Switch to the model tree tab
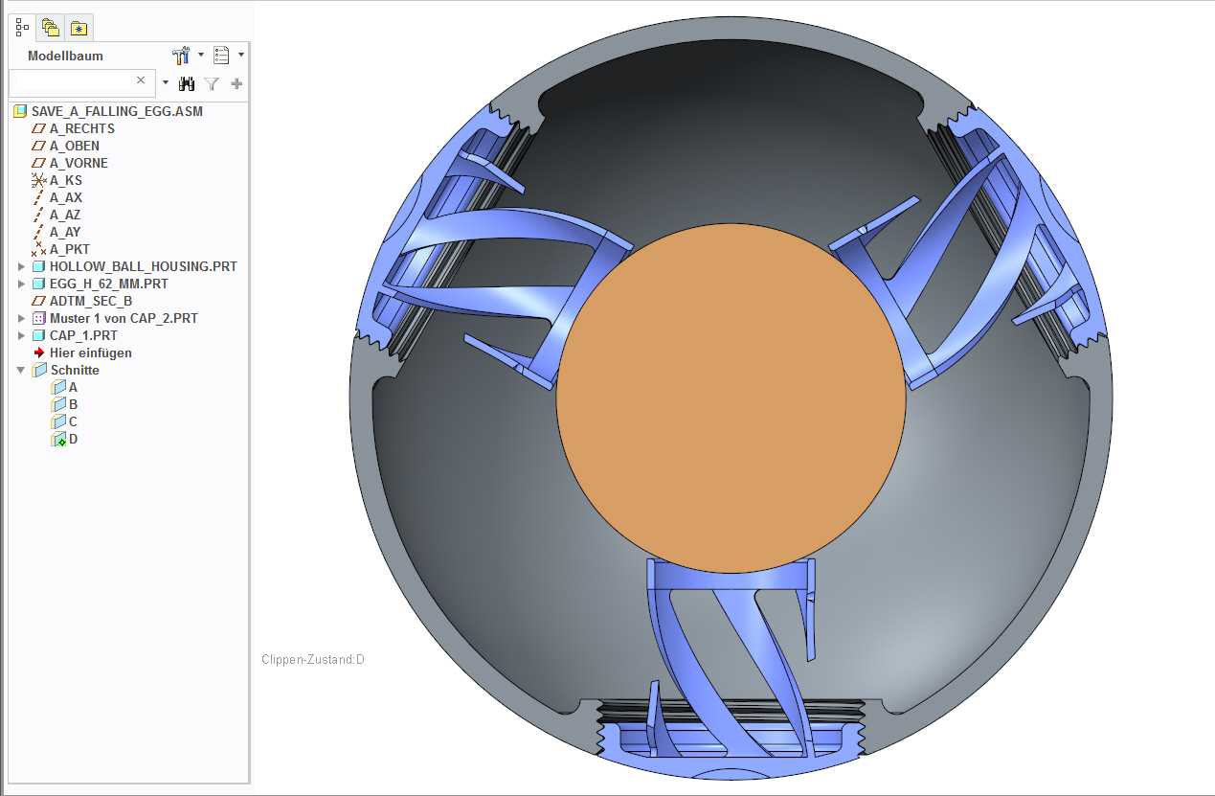The width and height of the screenshot is (1215, 796). click(x=23, y=28)
